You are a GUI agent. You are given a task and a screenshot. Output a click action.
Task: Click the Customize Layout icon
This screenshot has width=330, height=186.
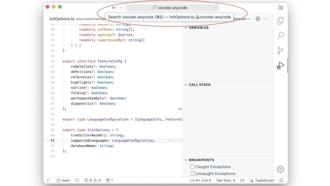pyautogui.click(x=280, y=8)
